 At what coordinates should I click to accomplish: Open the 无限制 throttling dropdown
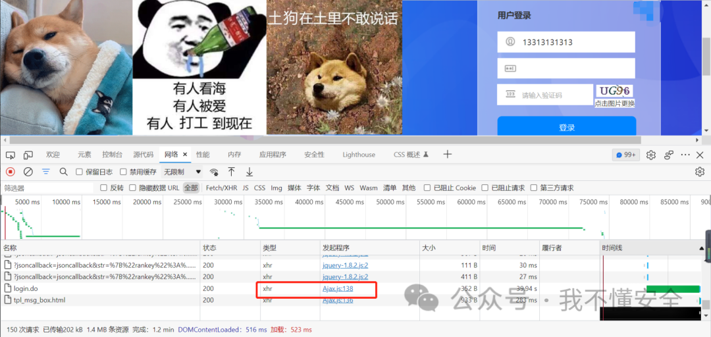[182, 172]
